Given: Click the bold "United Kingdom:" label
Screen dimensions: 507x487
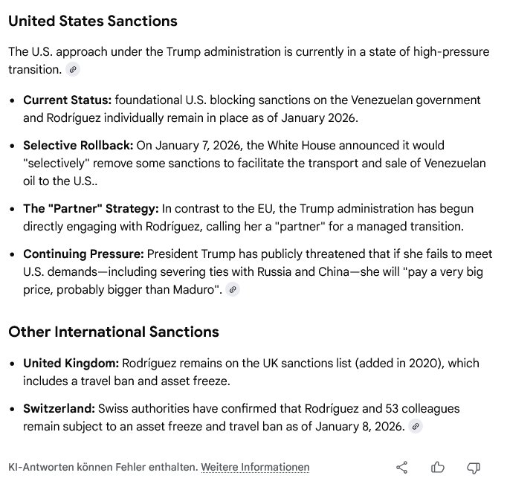Looking at the screenshot, I should click(71, 364).
